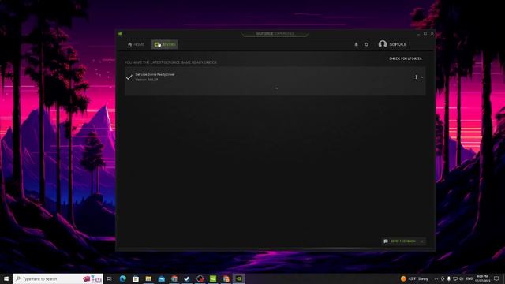Click the CHECK FOR UPDATES button
505x284 pixels.
406,58
